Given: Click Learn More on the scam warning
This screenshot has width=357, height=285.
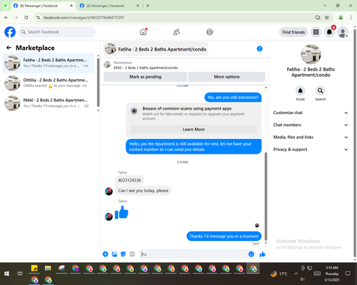Looking at the screenshot, I should (x=193, y=130).
